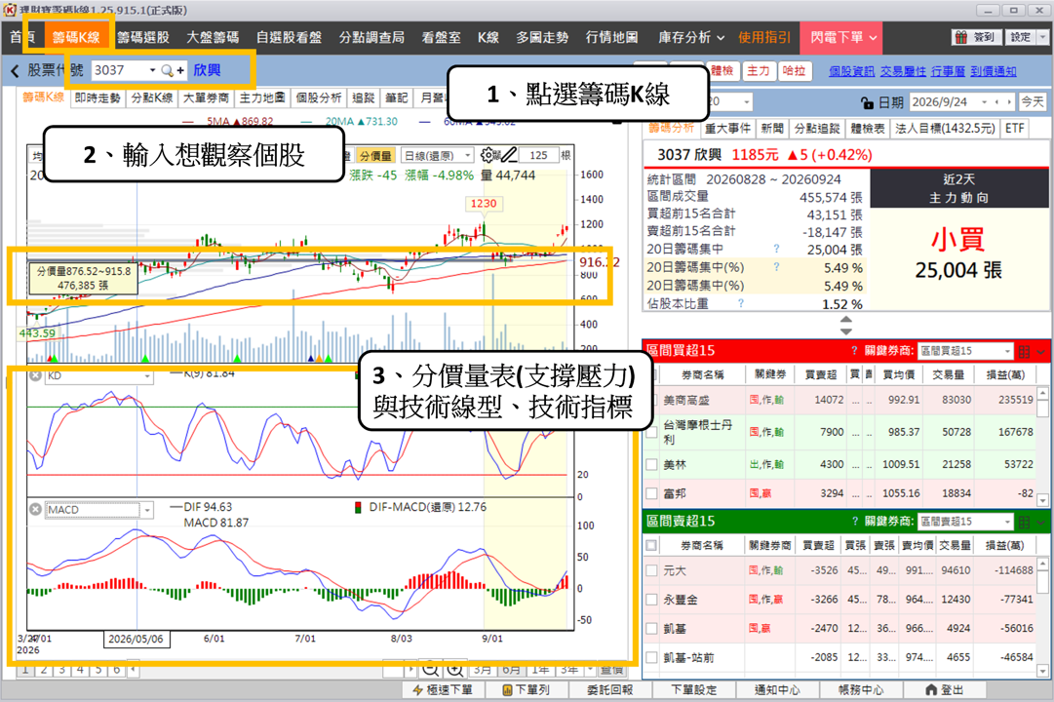Expand summary panel with down triangle
This screenshot has height=702, width=1054.
point(846,331)
